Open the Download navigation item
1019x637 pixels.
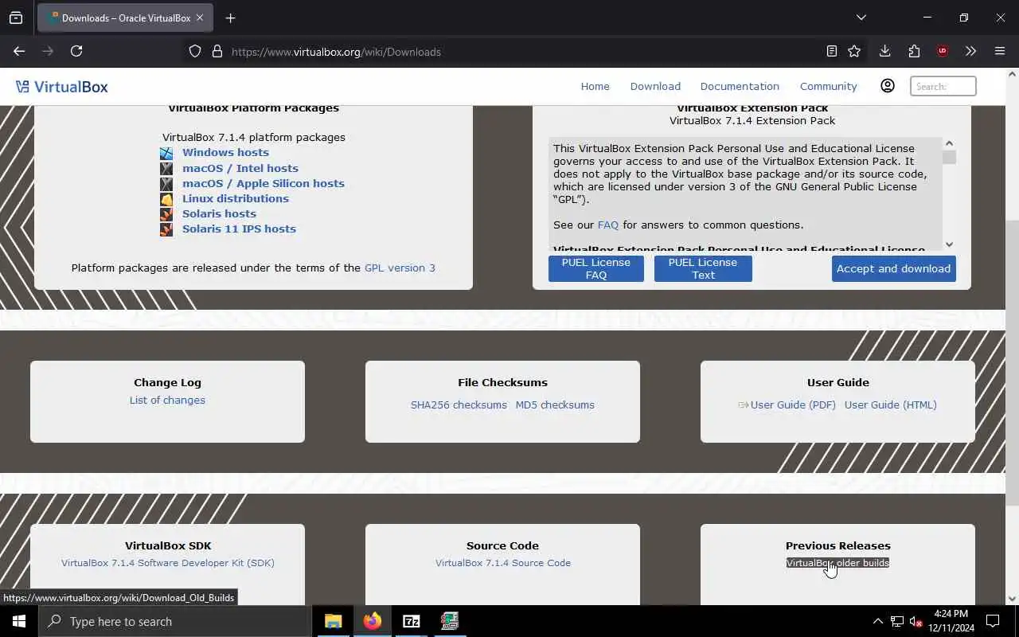point(655,86)
